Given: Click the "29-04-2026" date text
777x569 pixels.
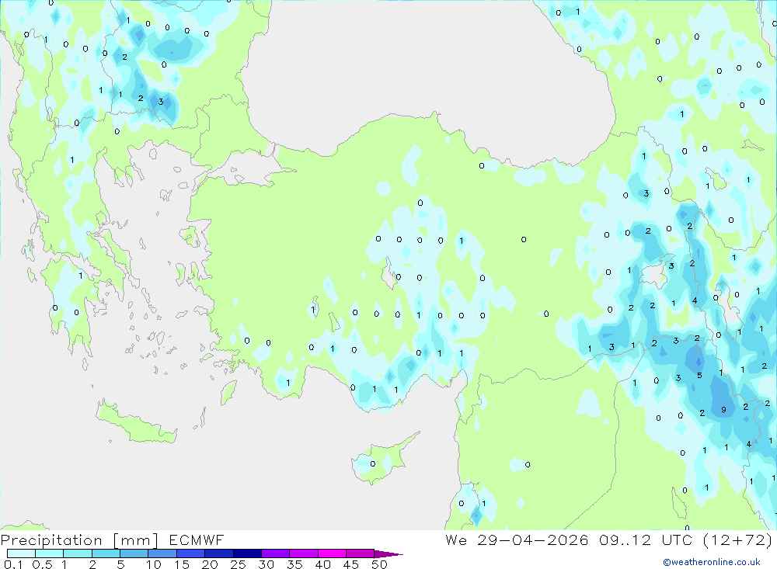Looking at the screenshot, I should click(x=533, y=540).
